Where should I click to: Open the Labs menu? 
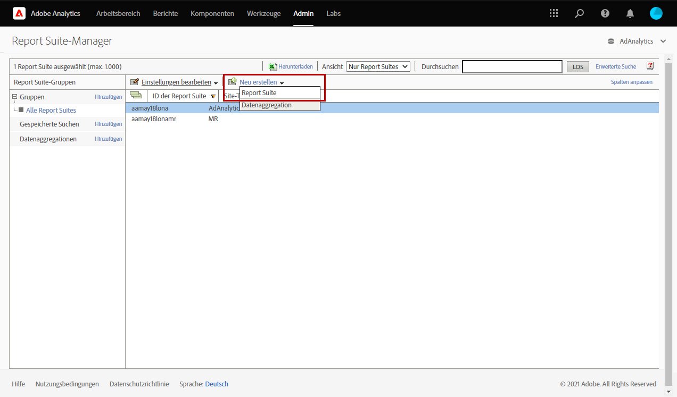click(x=333, y=13)
